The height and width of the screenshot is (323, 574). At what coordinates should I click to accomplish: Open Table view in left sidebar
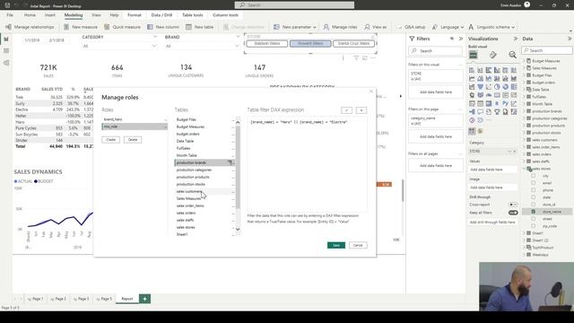pos(6,51)
